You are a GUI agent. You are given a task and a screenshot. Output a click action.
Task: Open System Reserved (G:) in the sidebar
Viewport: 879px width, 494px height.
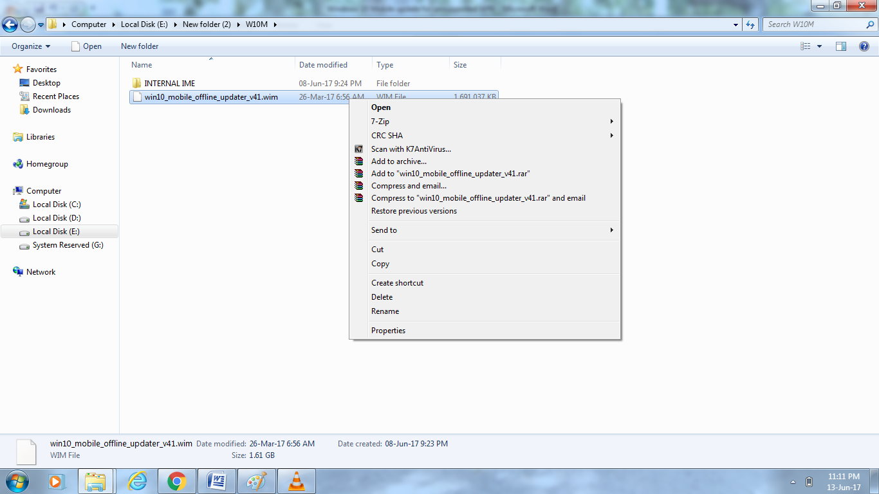(68, 245)
